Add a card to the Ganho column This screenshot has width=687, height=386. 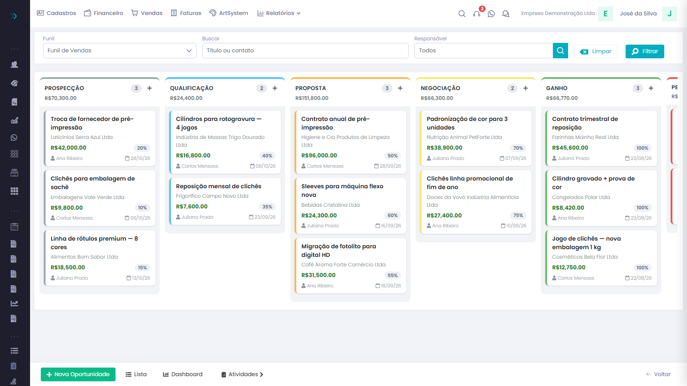click(651, 88)
